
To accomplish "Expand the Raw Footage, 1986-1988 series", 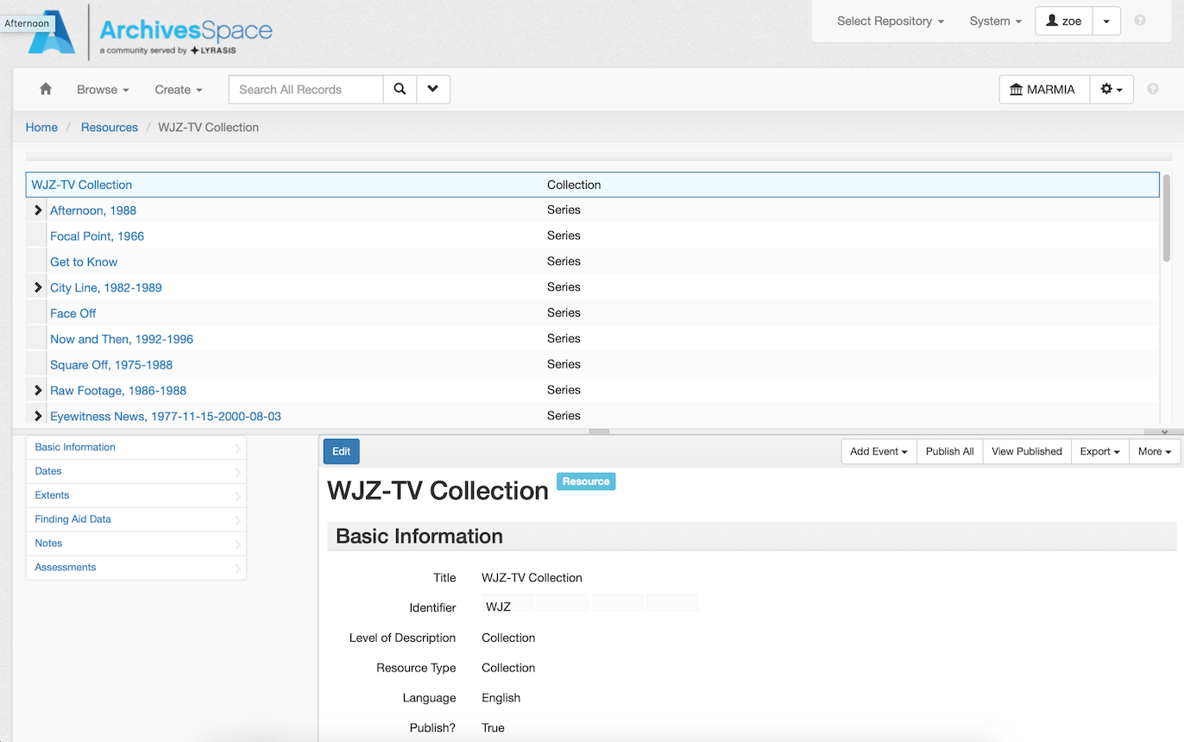I will click(x=38, y=391).
